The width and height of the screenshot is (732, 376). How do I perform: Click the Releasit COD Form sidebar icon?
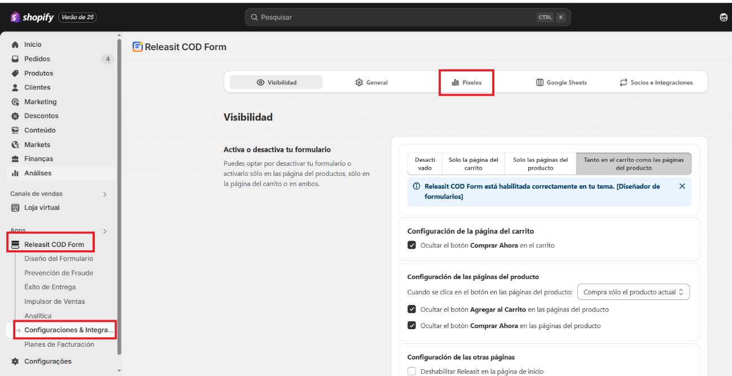click(15, 245)
